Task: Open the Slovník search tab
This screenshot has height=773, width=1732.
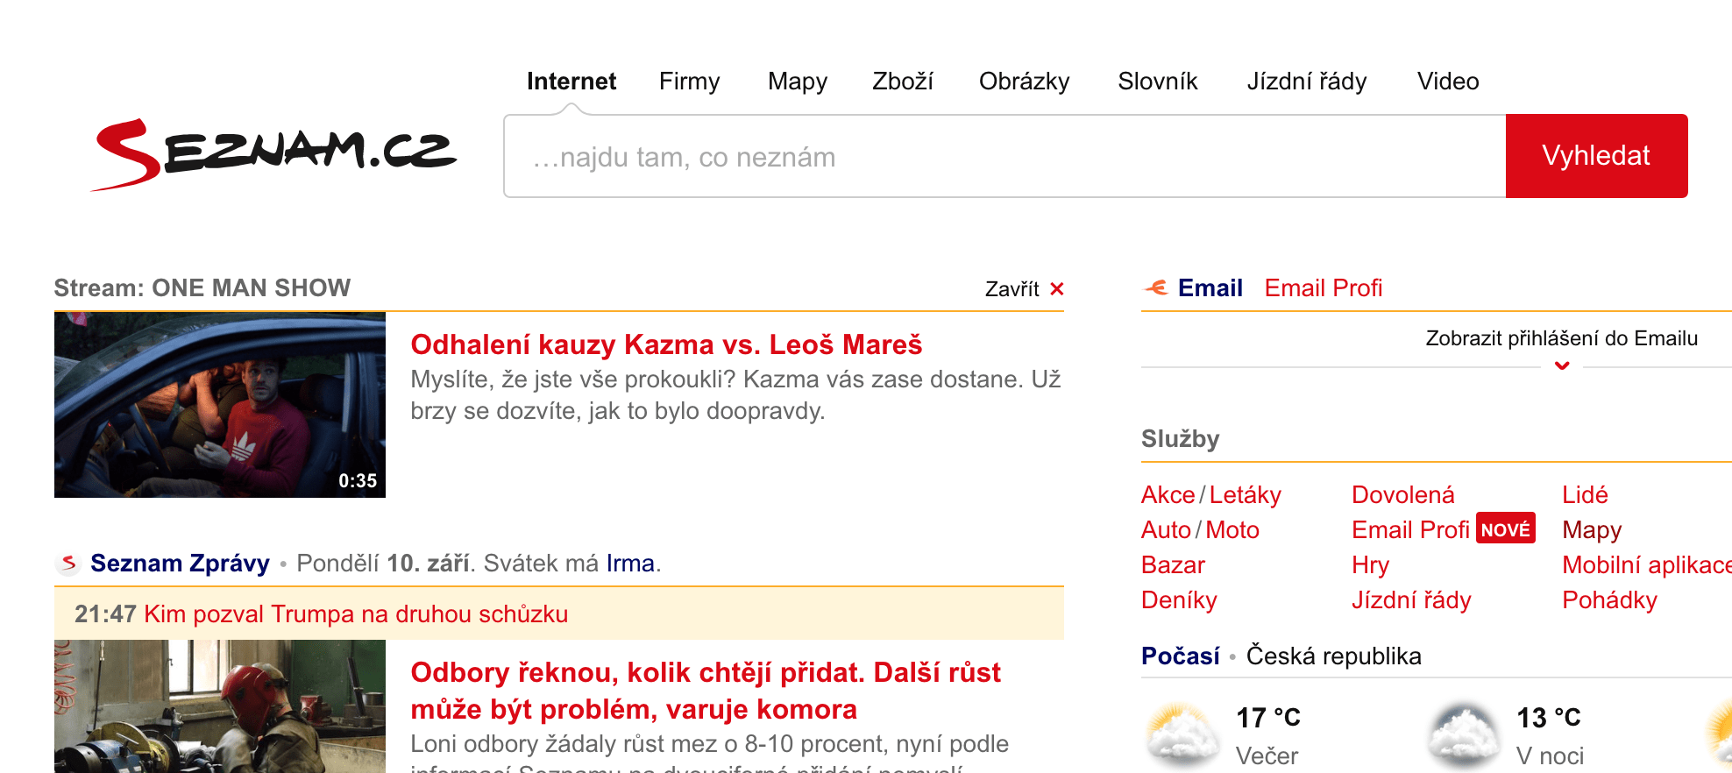Action: coord(1157,82)
